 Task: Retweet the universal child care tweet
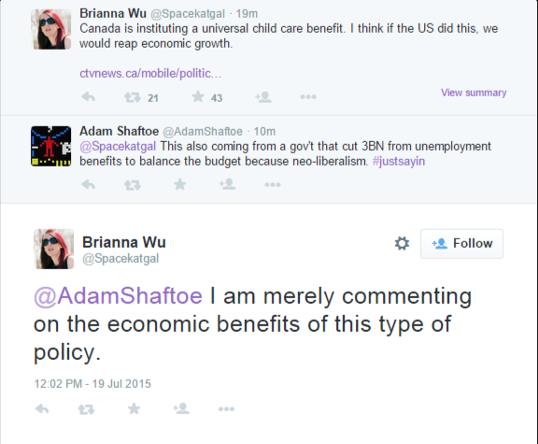tap(133, 98)
